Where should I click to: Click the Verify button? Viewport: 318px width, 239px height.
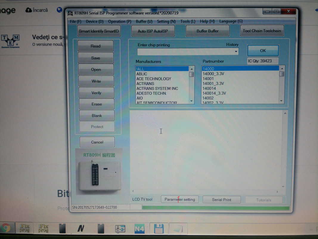[96, 93]
